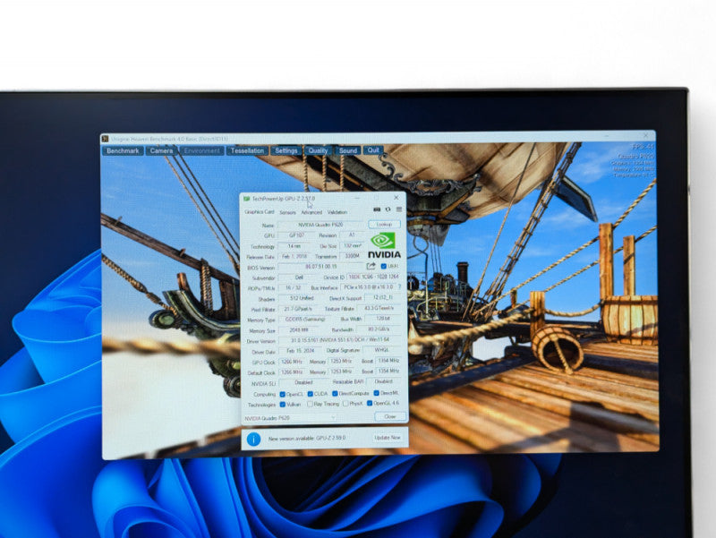The image size is (716, 538).
Task: Open the Heaven Camera menu
Action: pyautogui.click(x=161, y=150)
